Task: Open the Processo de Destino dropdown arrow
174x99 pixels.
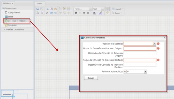Action: [x=155, y=44]
